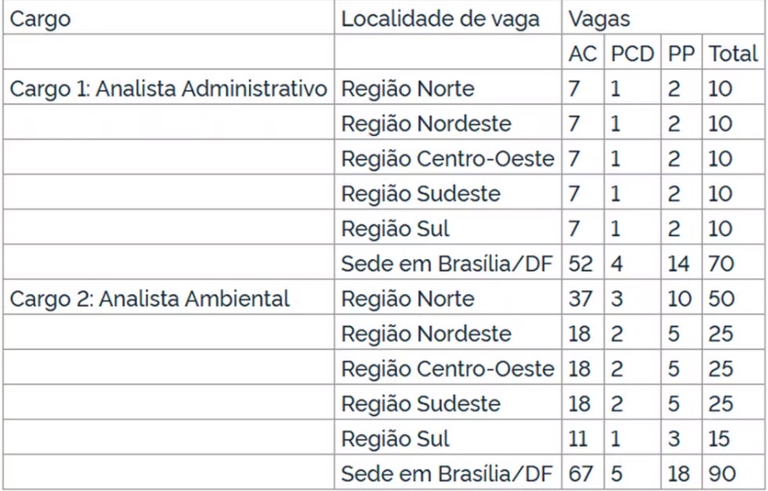This screenshot has width=768, height=491.
Task: Select "Cargo 1: Analista Administrativo" cell
Action: point(168,88)
